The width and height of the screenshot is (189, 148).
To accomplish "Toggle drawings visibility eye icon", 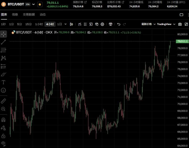I will 3,144.
